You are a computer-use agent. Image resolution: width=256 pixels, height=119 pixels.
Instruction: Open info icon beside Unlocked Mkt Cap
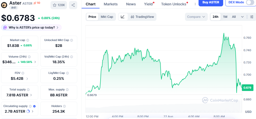72,40
